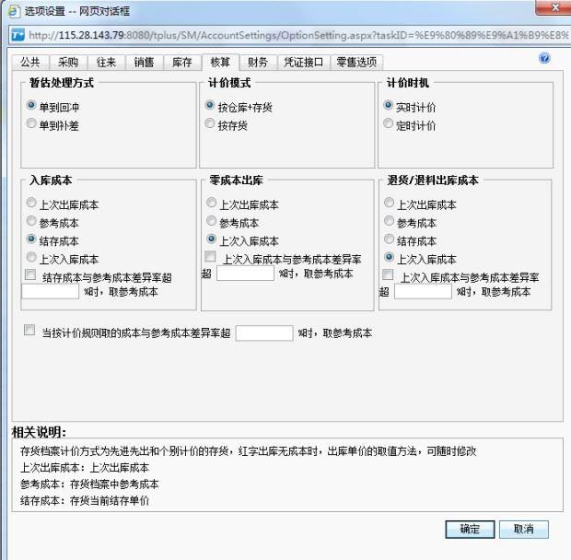Switch to the 往来 tab

tap(106, 63)
